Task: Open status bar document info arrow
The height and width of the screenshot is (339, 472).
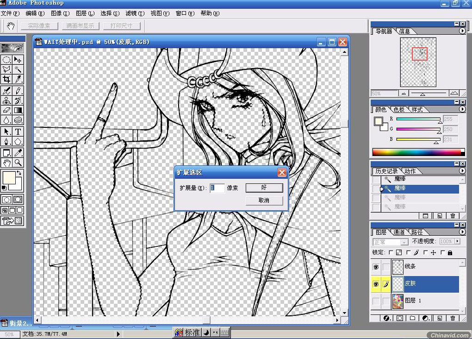Action: [118, 334]
